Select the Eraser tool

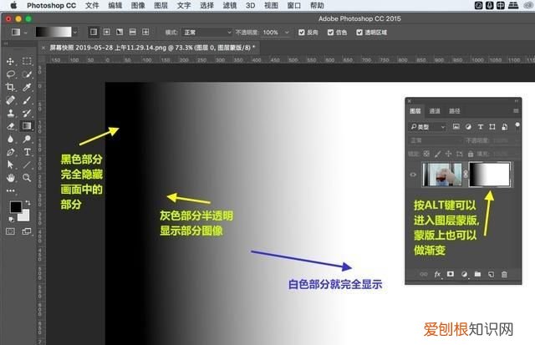pos(10,126)
